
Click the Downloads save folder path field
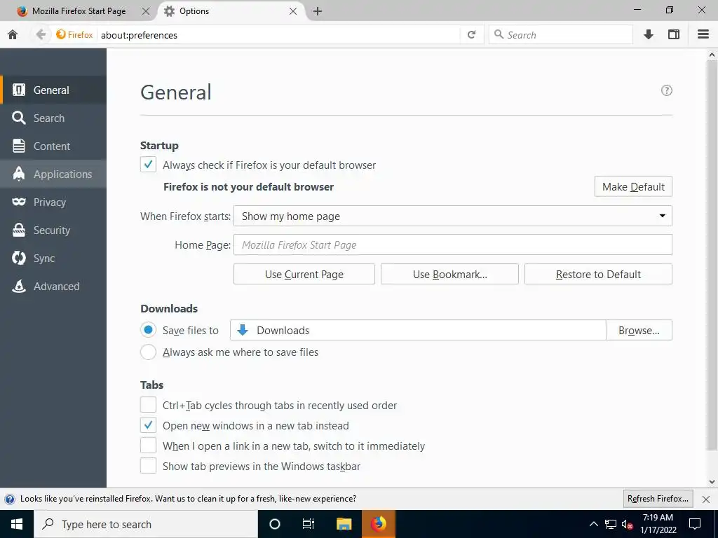pos(418,330)
